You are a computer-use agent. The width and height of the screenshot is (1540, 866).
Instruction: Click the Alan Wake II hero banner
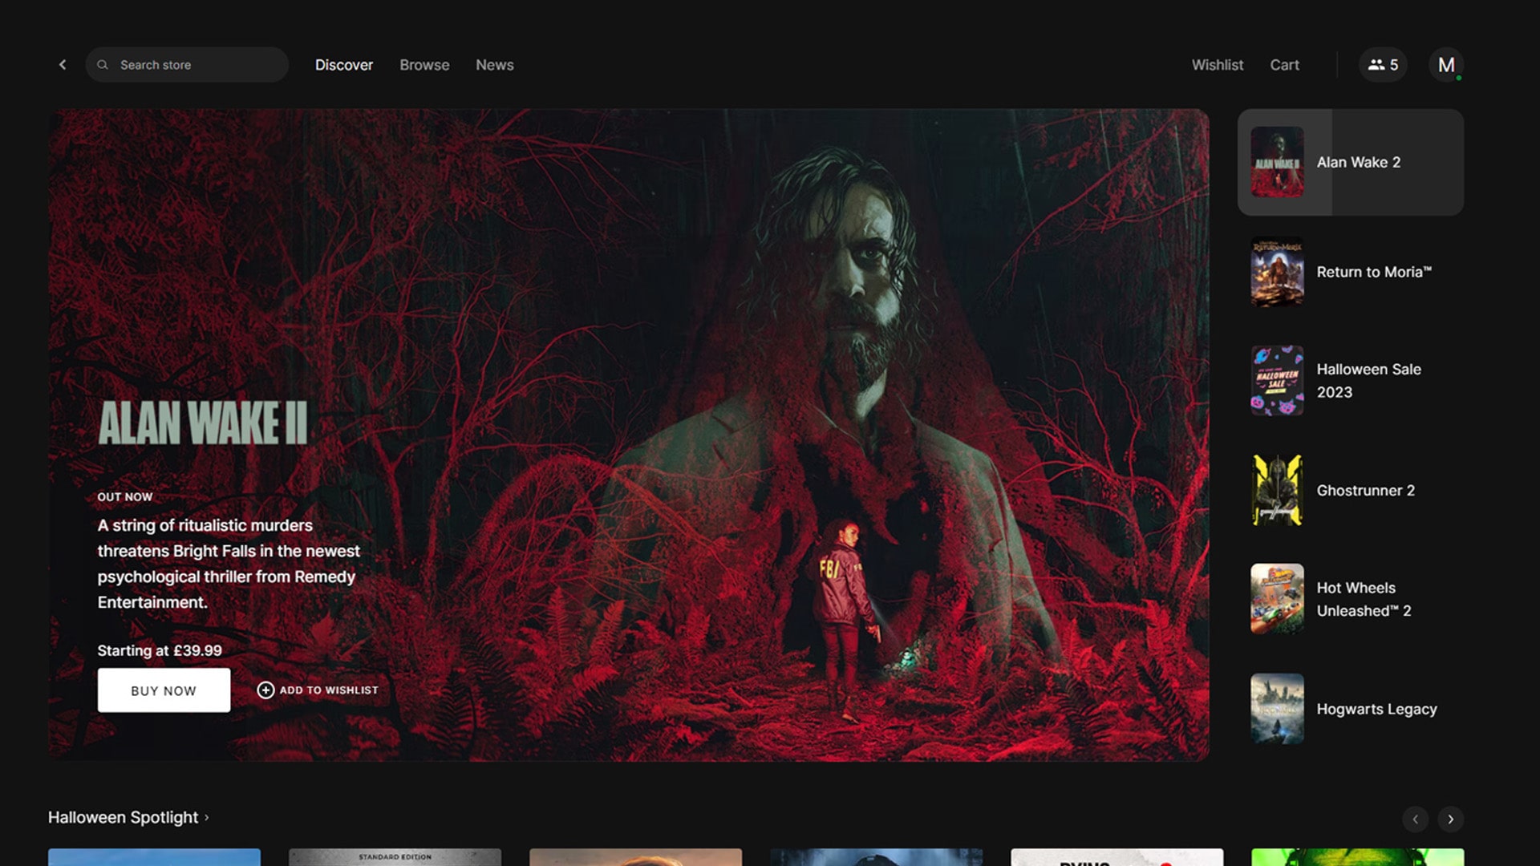coord(629,435)
